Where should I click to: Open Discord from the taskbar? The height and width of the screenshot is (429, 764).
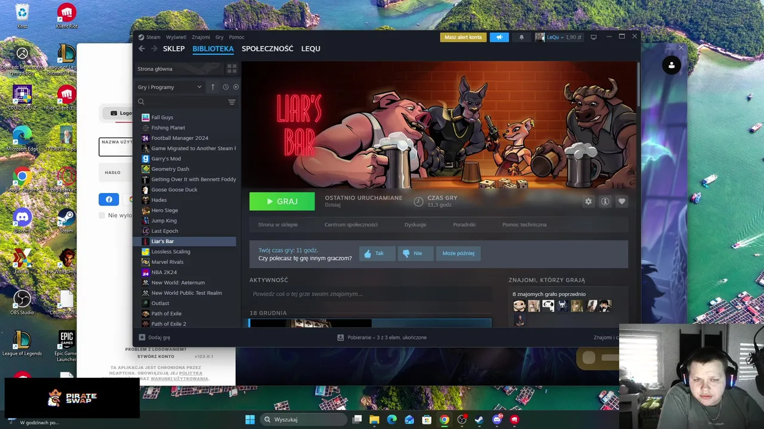pyautogui.click(x=497, y=419)
